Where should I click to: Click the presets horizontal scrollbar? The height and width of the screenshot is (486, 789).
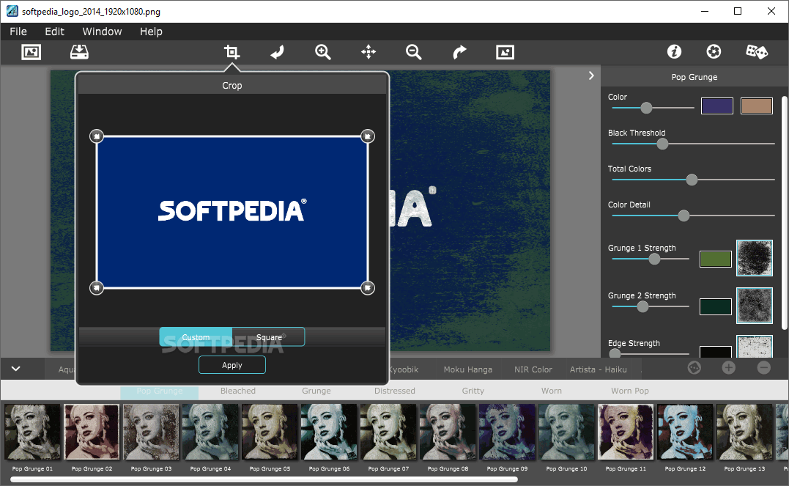coord(264,479)
